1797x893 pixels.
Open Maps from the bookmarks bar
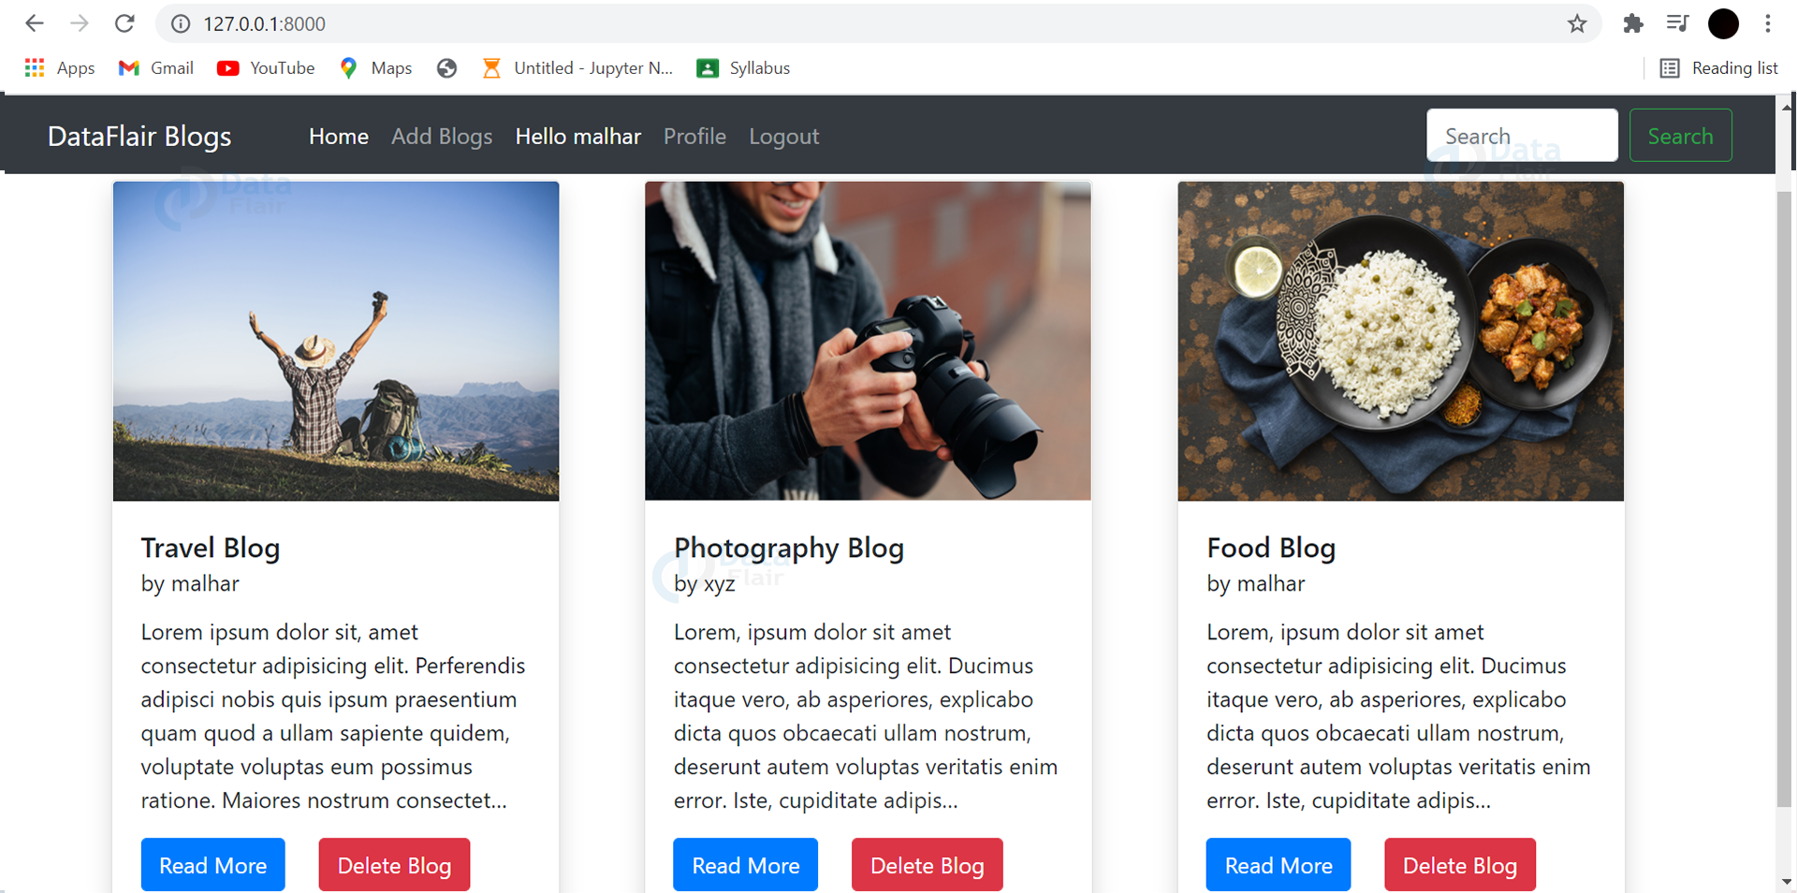pyautogui.click(x=373, y=67)
